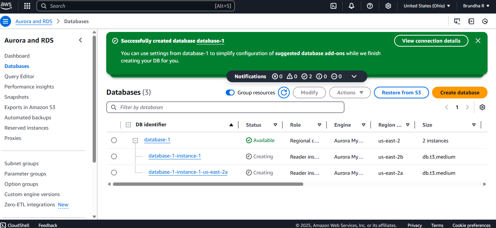Image resolution: width=496 pixels, height=228 pixels.
Task: Launch CloudShell from the top bar icon
Action: pyautogui.click(x=333, y=6)
